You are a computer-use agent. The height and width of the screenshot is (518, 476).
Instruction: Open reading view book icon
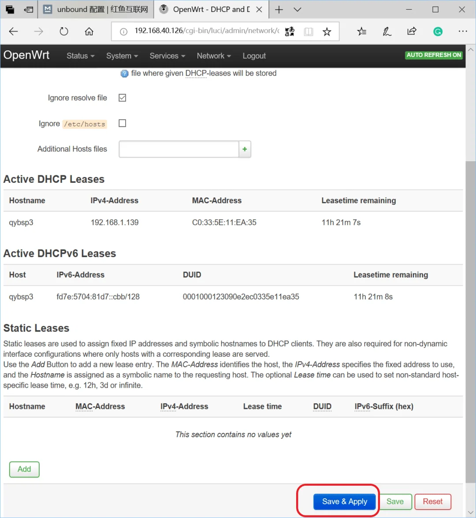pyautogui.click(x=309, y=31)
